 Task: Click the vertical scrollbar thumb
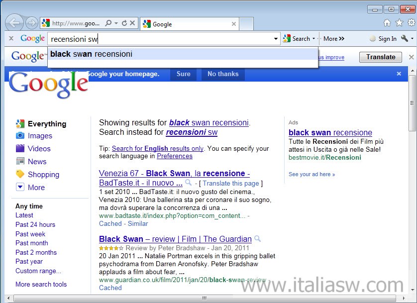point(412,103)
